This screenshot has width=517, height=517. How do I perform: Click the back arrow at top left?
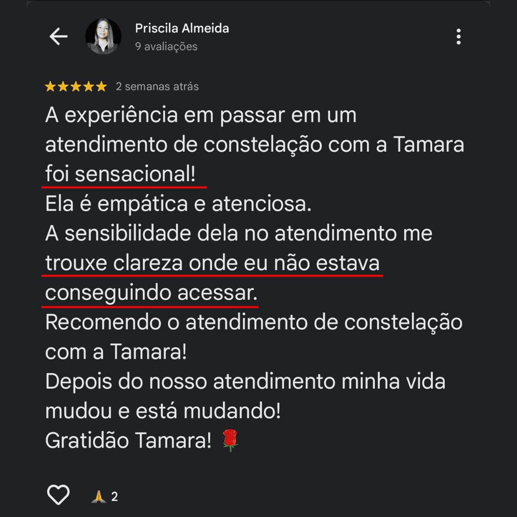pos(58,36)
